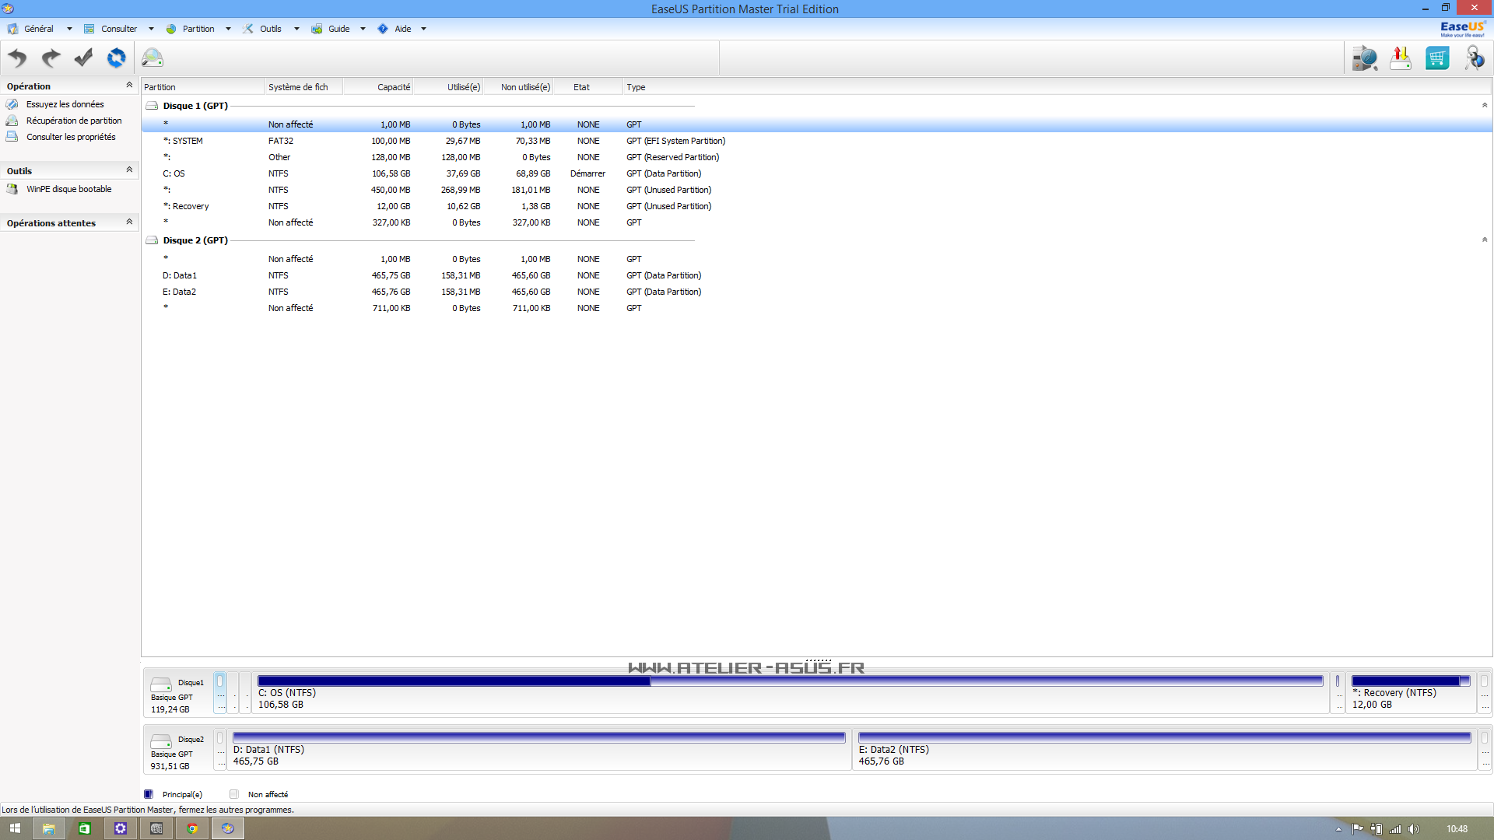
Task: Click the data recovery computer magnifier icon
Action: tap(1364, 58)
